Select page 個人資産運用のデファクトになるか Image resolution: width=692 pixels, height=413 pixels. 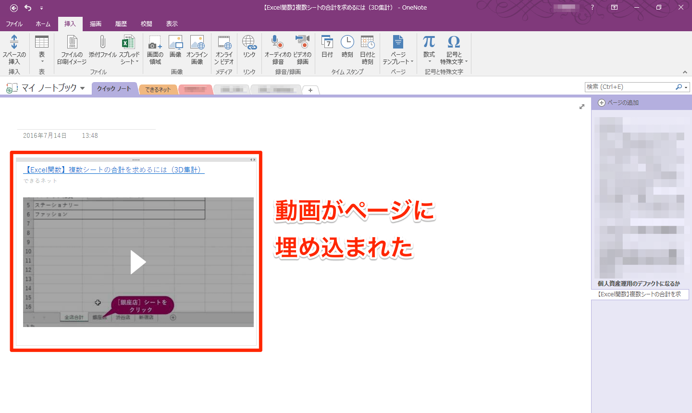(x=639, y=283)
